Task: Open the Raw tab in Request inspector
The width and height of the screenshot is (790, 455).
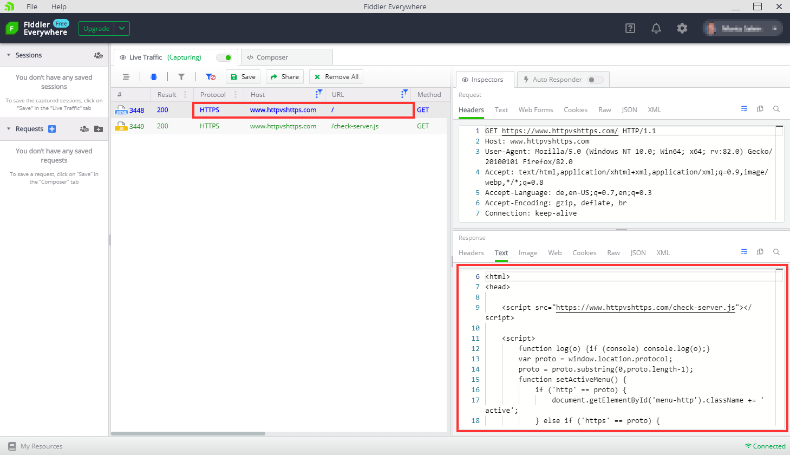Action: pyautogui.click(x=604, y=110)
